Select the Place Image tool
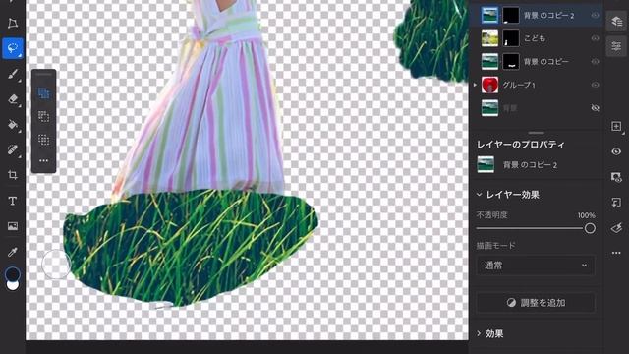The height and width of the screenshot is (354, 629). coord(13,226)
